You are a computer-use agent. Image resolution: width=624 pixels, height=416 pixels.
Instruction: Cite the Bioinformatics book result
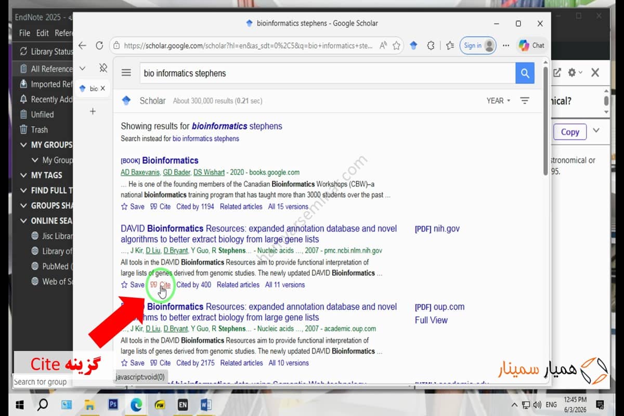[x=160, y=206]
